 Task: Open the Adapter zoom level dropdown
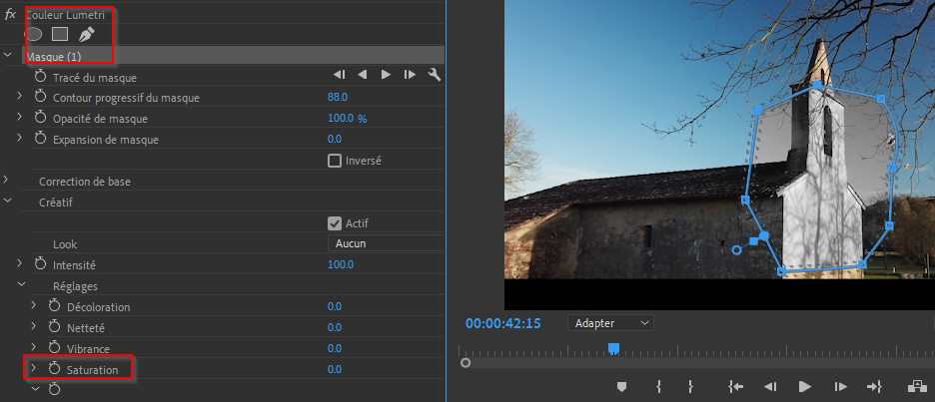click(610, 323)
